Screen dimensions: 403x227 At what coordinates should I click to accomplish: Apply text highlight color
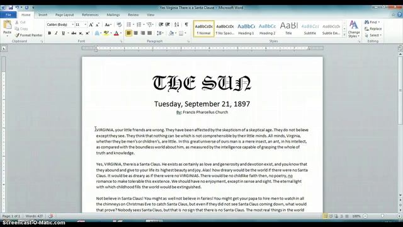tap(106, 33)
